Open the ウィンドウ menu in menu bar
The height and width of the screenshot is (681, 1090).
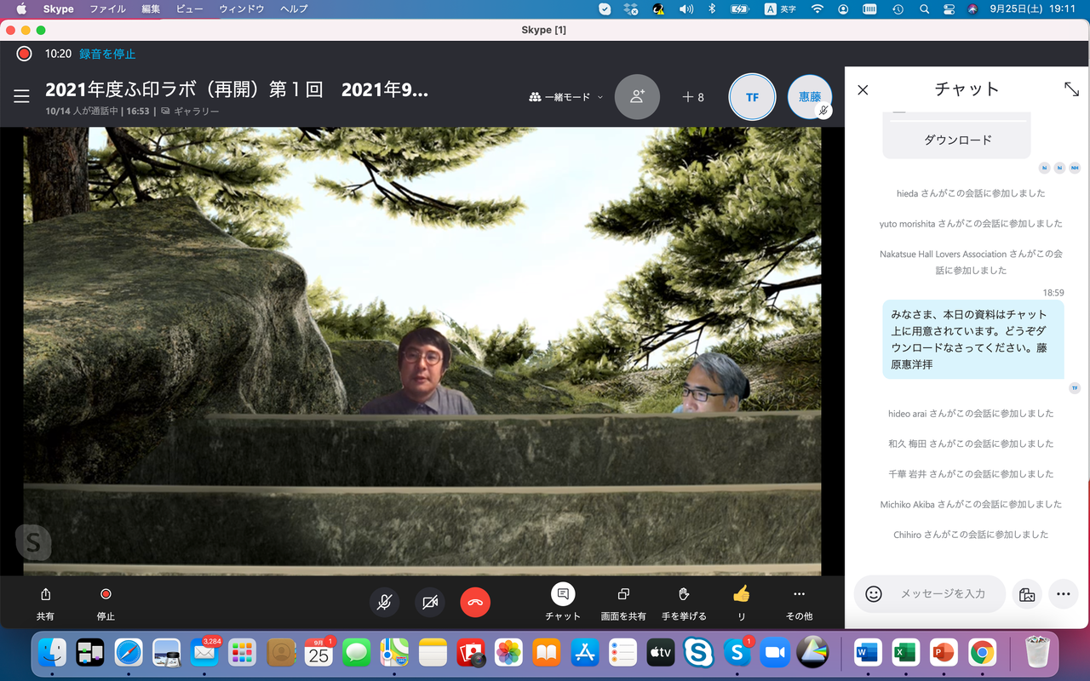pos(242,9)
